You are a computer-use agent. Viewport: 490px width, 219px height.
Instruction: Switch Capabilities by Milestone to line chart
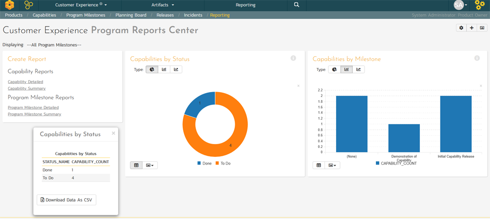[x=359, y=70]
